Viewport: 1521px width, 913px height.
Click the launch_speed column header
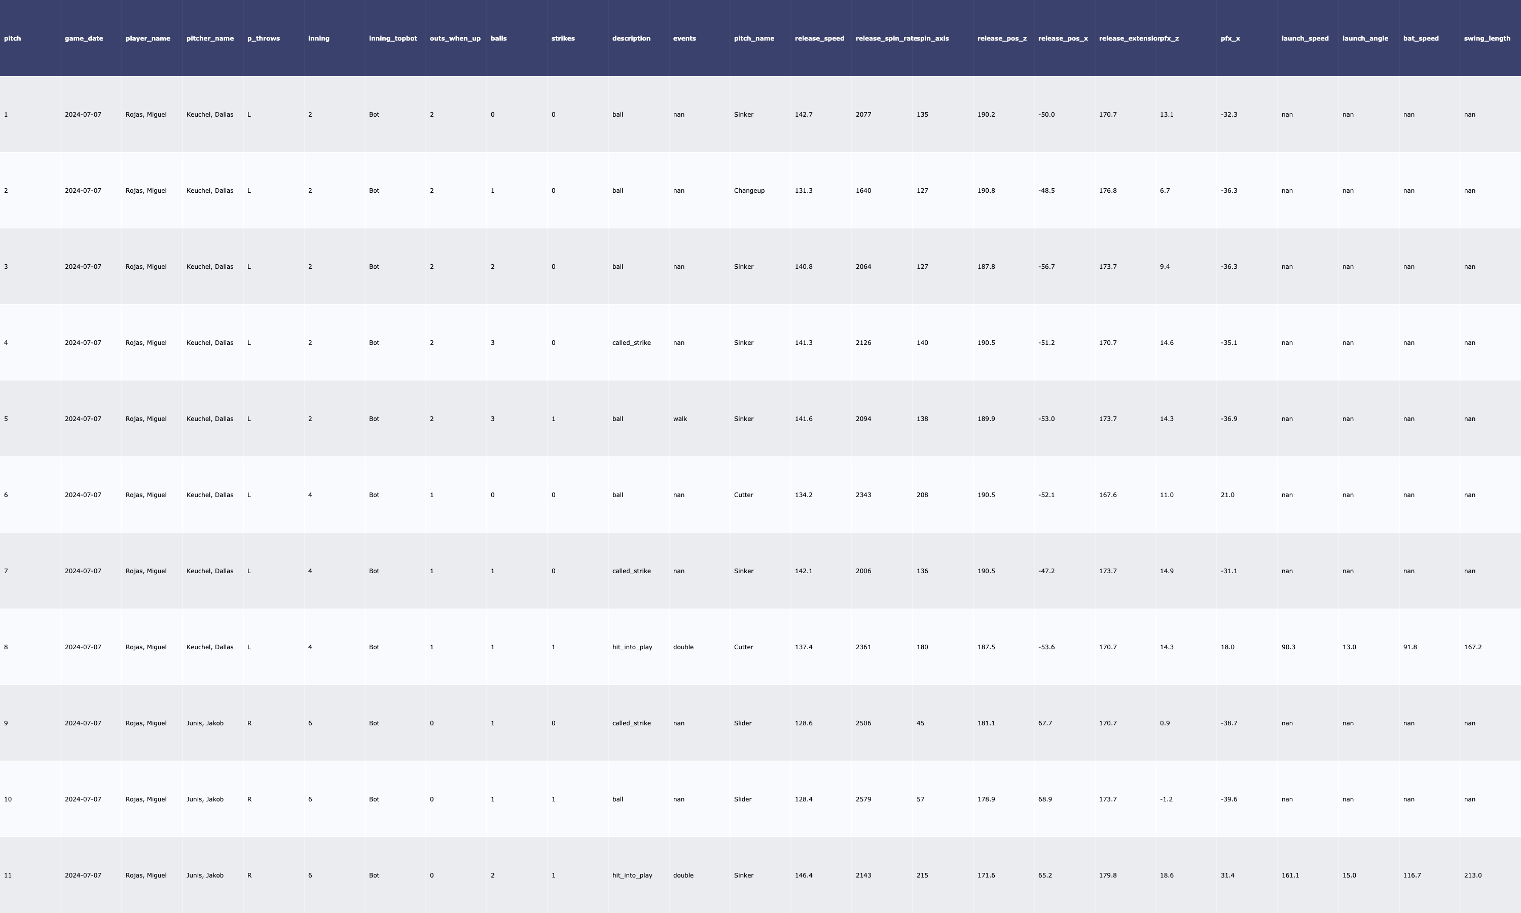pyautogui.click(x=1305, y=38)
